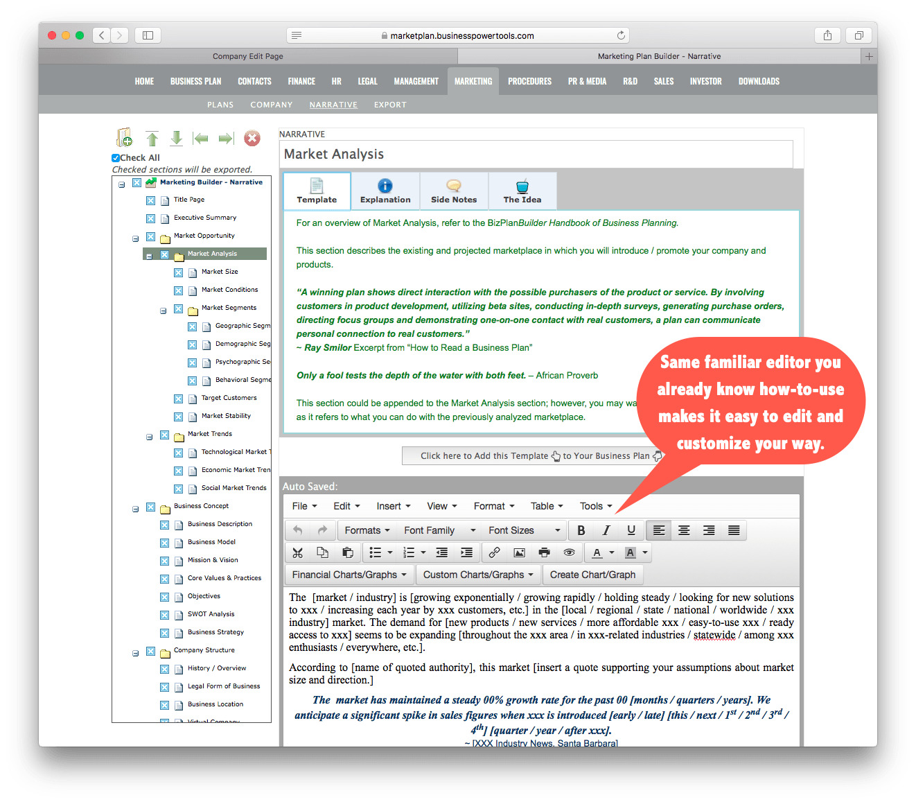Viewport: 916px width, 802px height.
Task: Click the print icon in editor toolbar
Action: pos(544,552)
